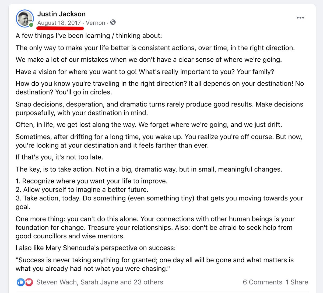Screen dimensions: 323x293
Task: Open Justin Jackson's profile picture
Action: tap(24, 18)
